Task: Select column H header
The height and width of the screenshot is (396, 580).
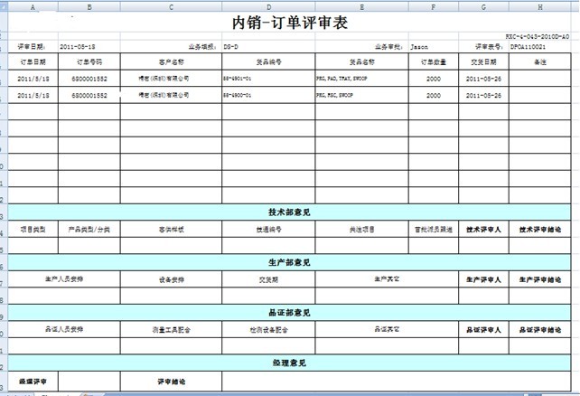Action: tap(540, 6)
